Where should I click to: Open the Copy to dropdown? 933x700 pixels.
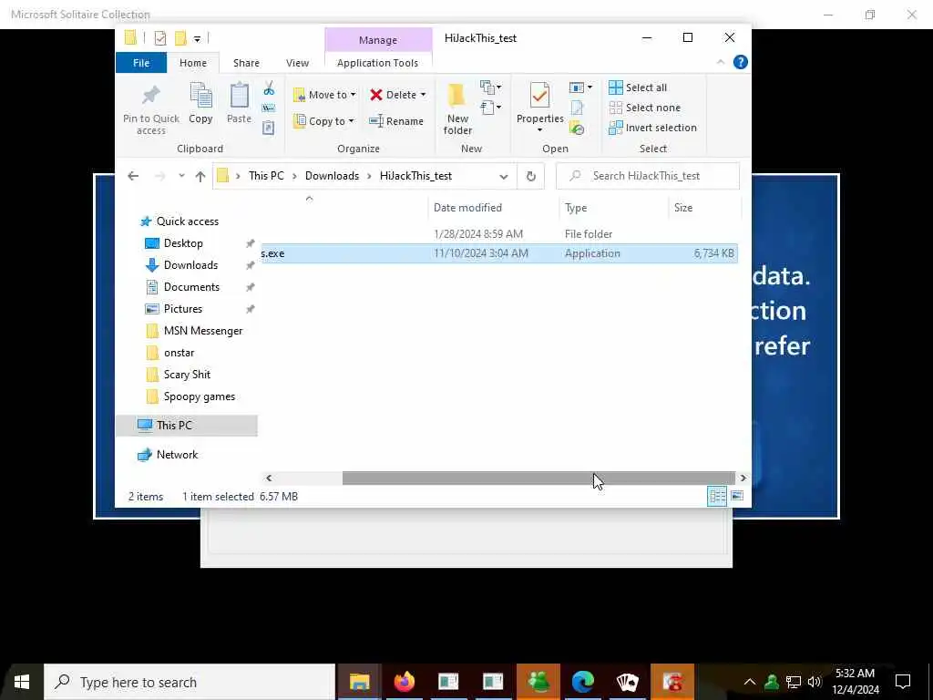323,121
